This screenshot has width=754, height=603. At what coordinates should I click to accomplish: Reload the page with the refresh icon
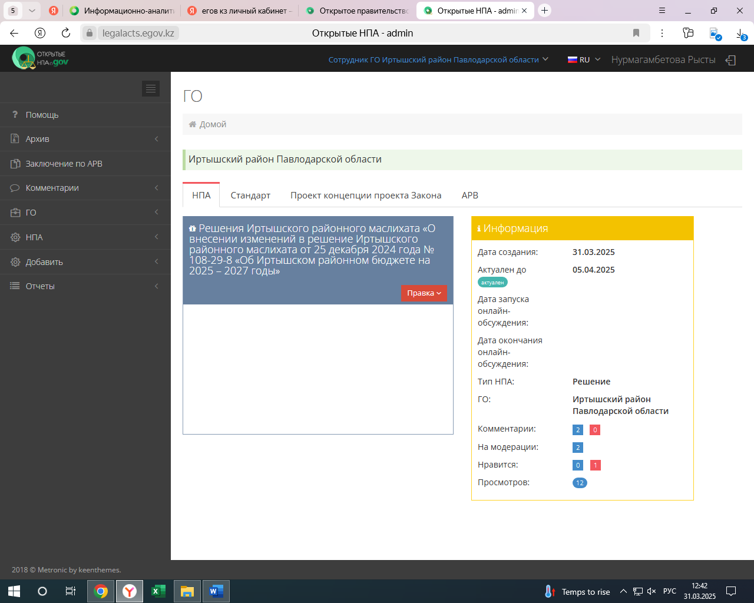pos(66,33)
